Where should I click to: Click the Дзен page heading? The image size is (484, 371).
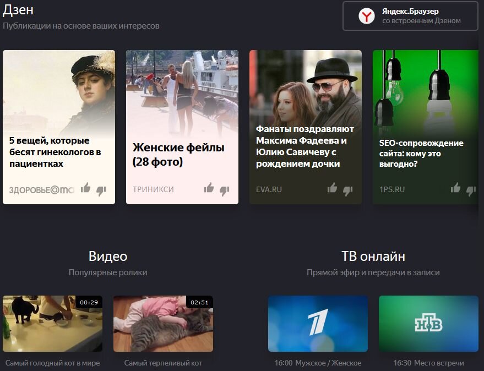19,9
